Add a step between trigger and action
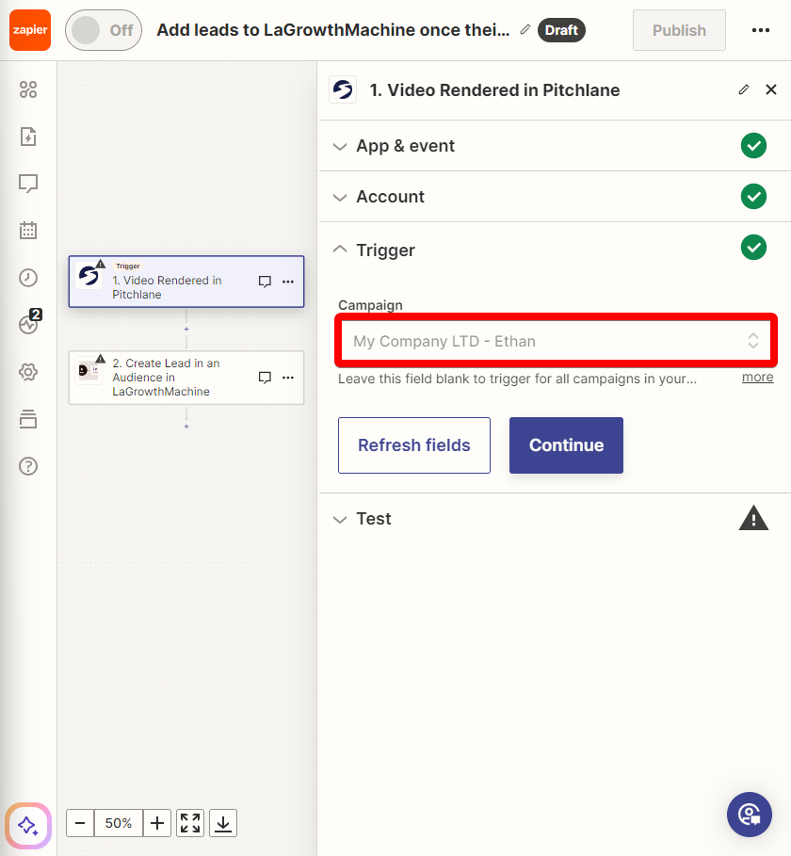 [x=186, y=330]
